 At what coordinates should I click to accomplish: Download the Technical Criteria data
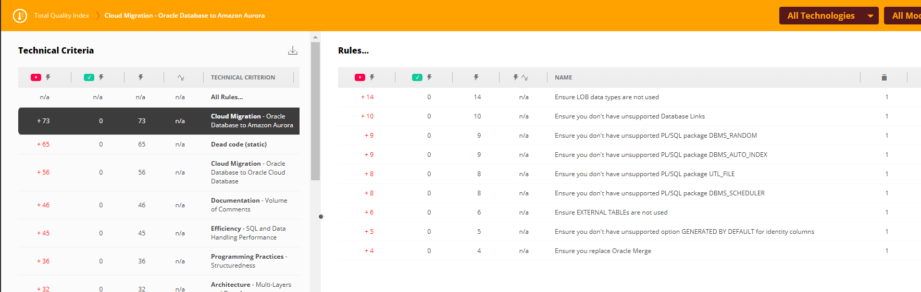[x=293, y=50]
